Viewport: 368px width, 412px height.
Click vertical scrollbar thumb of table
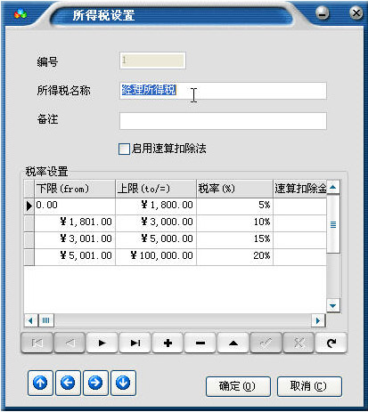click(x=333, y=224)
